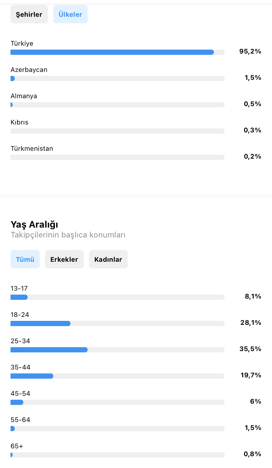Click the Almanya percentage bar

point(118,105)
